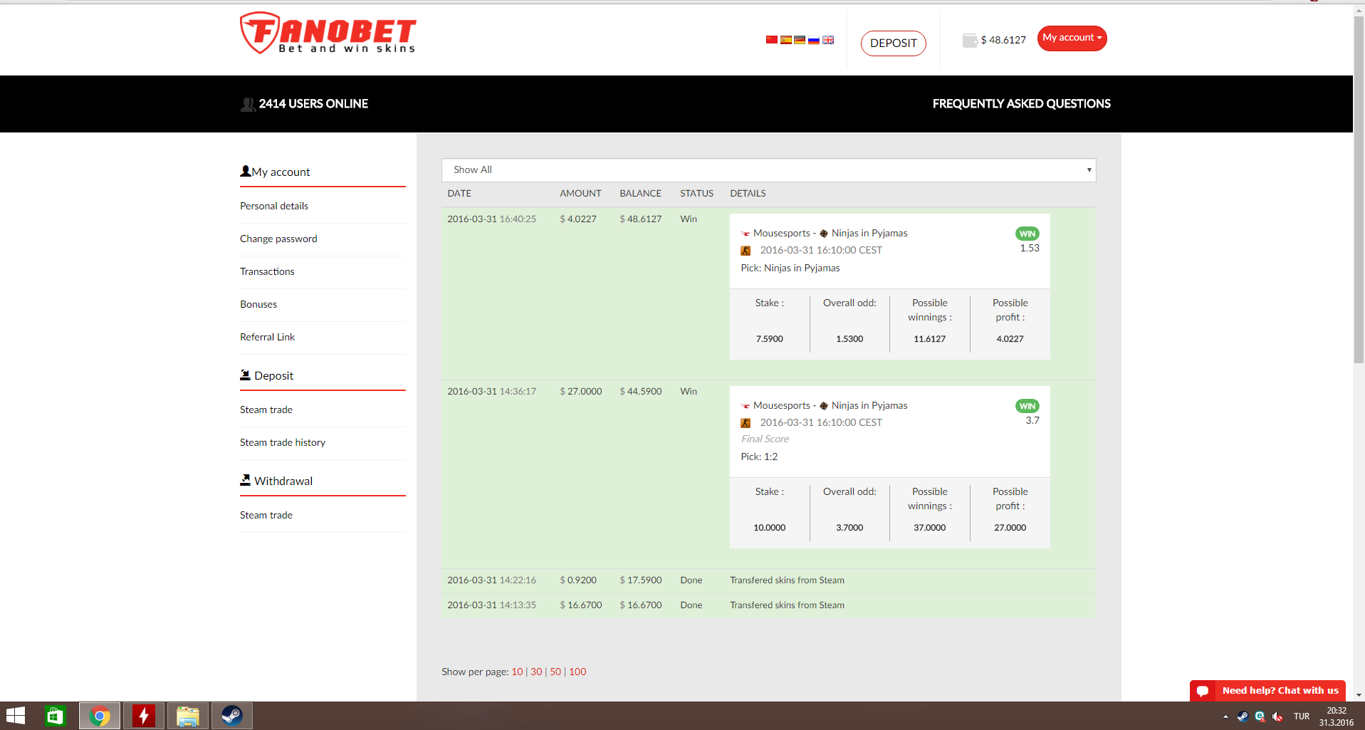The image size is (1365, 730).
Task: Open Need help? Chat with us
Action: tap(1267, 691)
